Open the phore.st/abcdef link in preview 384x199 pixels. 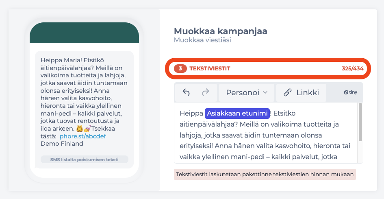[x=83, y=136]
